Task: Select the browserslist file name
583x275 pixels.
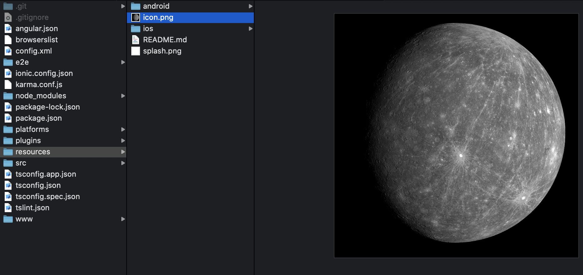Action: [x=37, y=40]
